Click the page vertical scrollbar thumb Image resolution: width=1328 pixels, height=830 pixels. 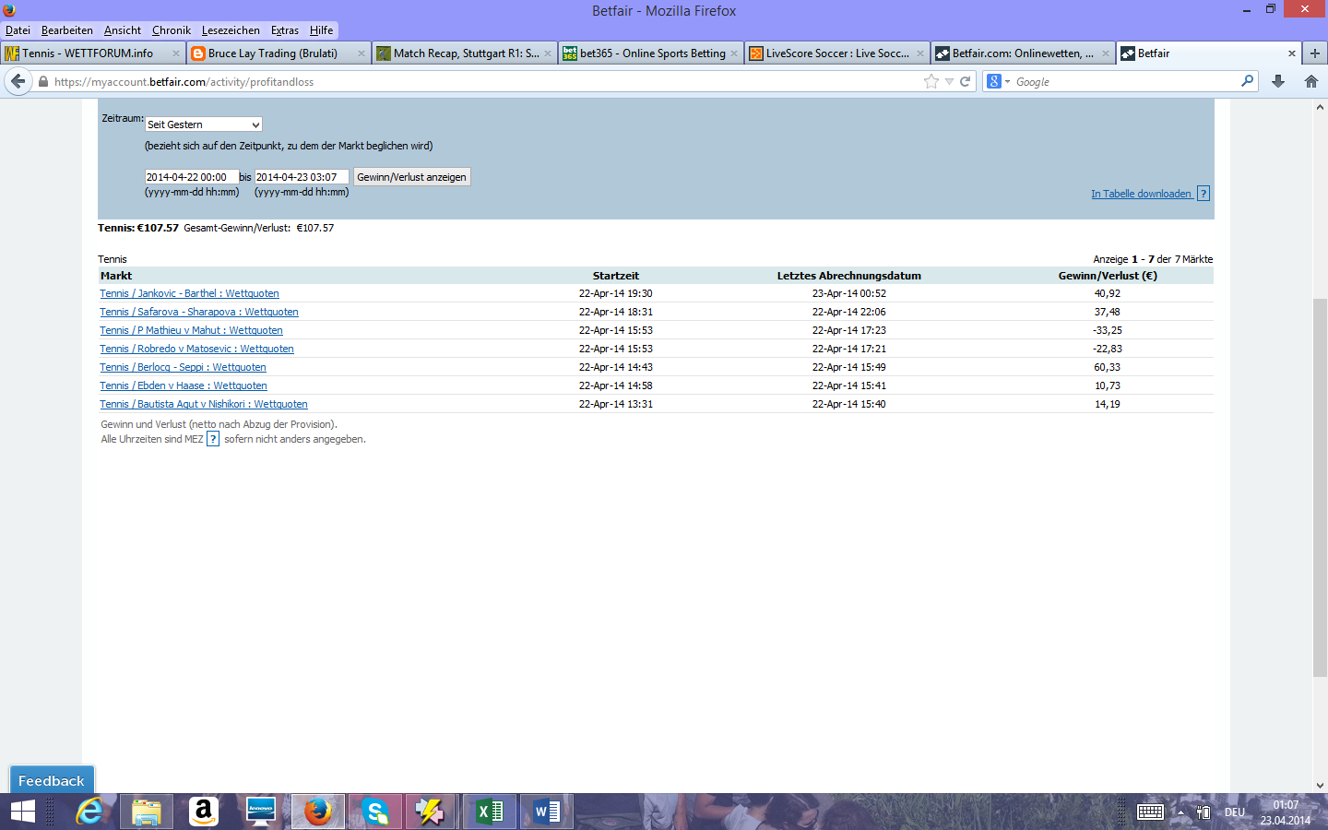coord(1320,487)
